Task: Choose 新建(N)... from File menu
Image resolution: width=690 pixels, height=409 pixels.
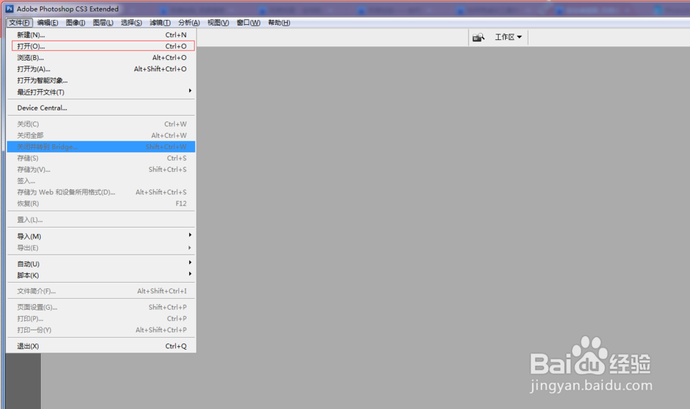Action: (101, 34)
